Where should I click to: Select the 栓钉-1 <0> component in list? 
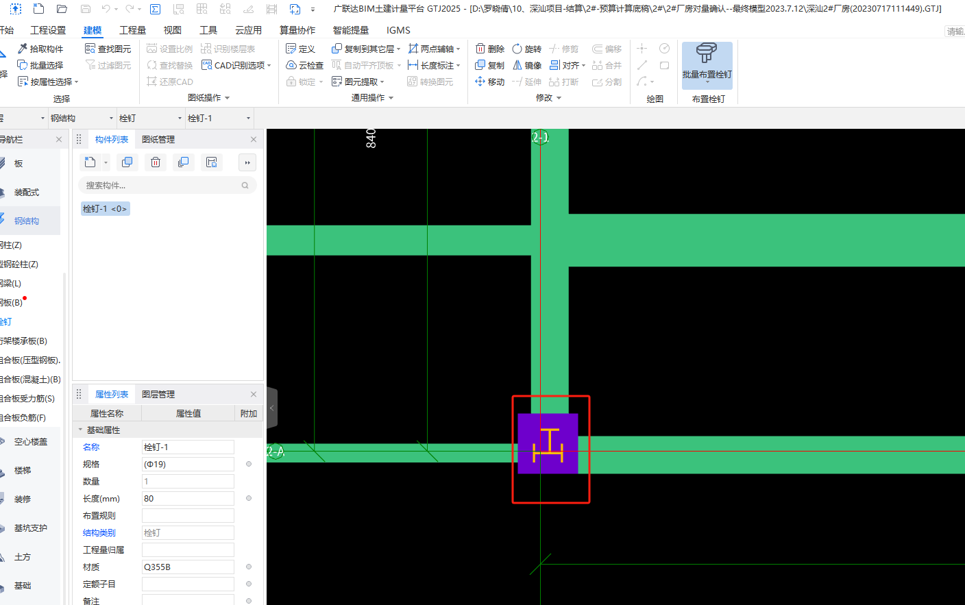[105, 208]
